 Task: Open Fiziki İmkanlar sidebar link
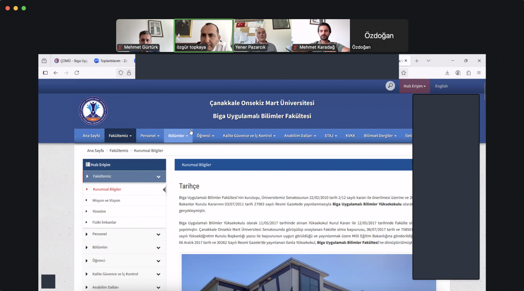[104, 222]
